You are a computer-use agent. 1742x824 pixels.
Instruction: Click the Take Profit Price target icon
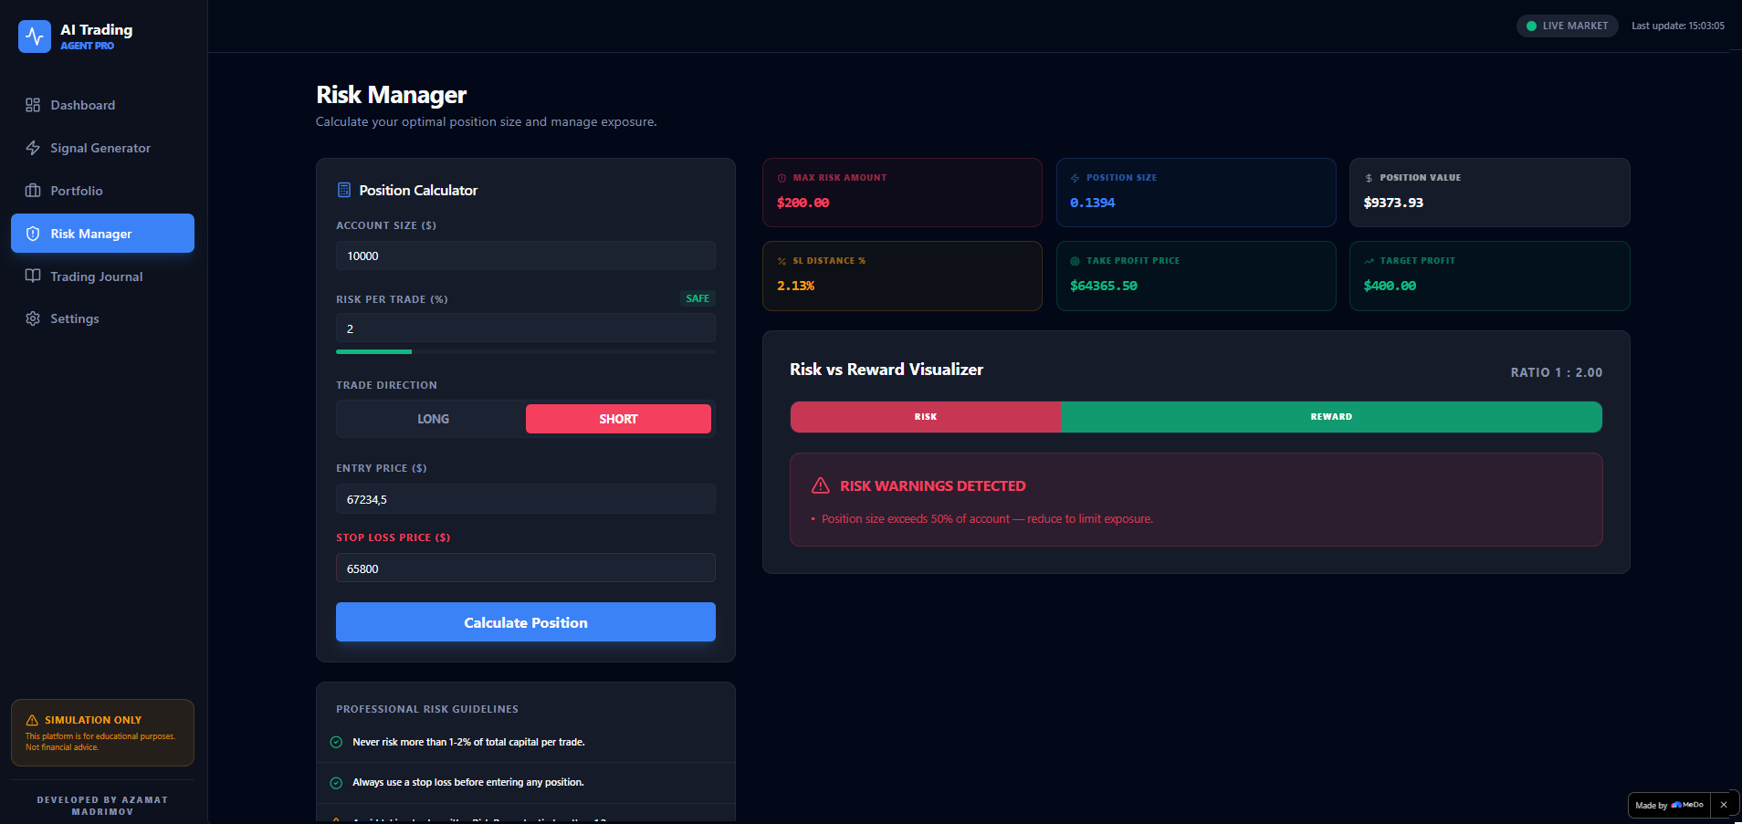(x=1075, y=261)
